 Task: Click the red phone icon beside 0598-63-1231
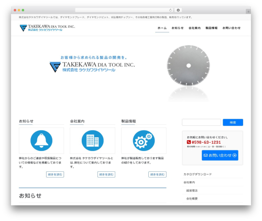tap(189, 142)
